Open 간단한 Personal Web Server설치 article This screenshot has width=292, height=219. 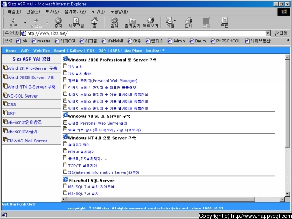coord(98,123)
